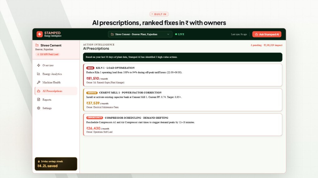Click the factory icon beside Shree Cement
The image size is (318, 178).
[x=37, y=45]
